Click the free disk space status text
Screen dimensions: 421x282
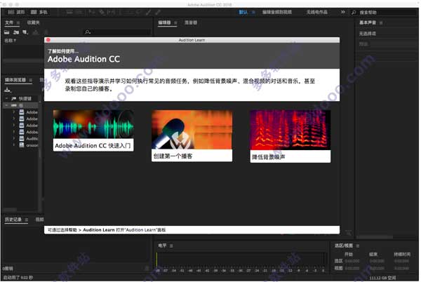click(x=382, y=278)
